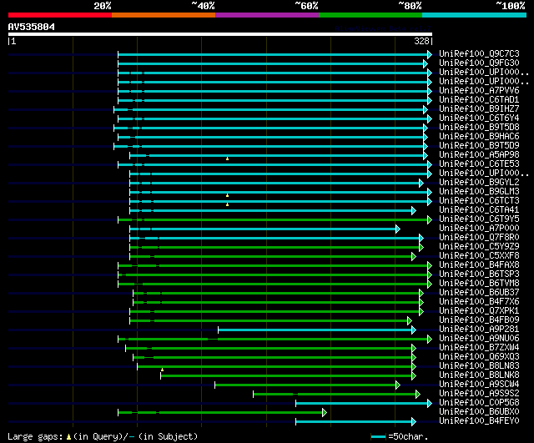Open the UniRef100_B9HAC6 hit link

tap(479, 137)
